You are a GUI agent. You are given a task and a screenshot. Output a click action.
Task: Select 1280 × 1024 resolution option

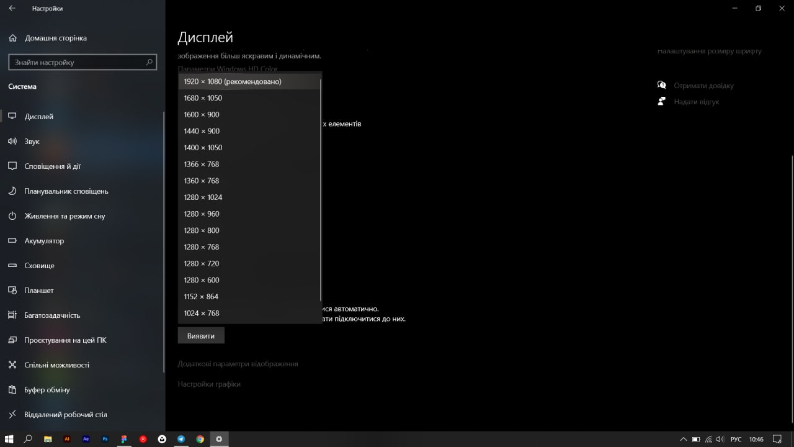[x=249, y=197]
